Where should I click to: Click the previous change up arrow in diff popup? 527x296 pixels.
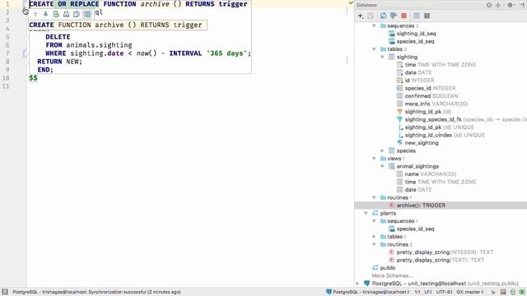pyautogui.click(x=35, y=14)
